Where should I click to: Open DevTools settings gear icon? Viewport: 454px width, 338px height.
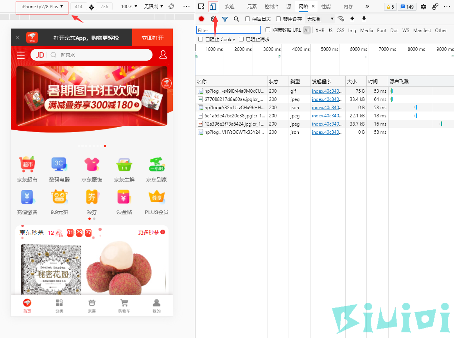pyautogui.click(x=423, y=6)
